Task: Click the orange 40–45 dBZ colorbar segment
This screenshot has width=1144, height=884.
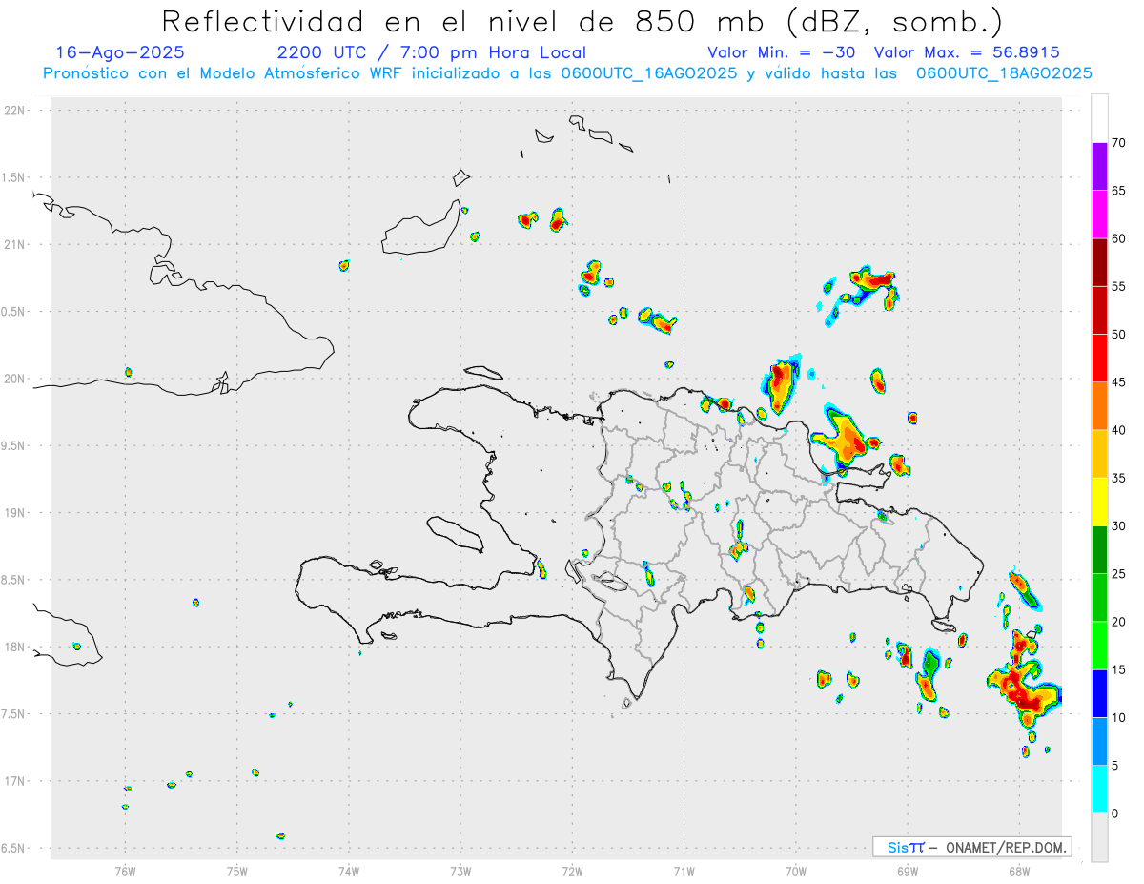Action: [1099, 406]
